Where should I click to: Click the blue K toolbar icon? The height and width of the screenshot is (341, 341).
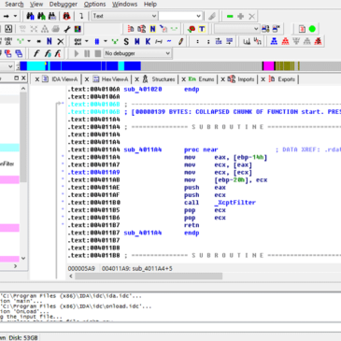[148, 41]
